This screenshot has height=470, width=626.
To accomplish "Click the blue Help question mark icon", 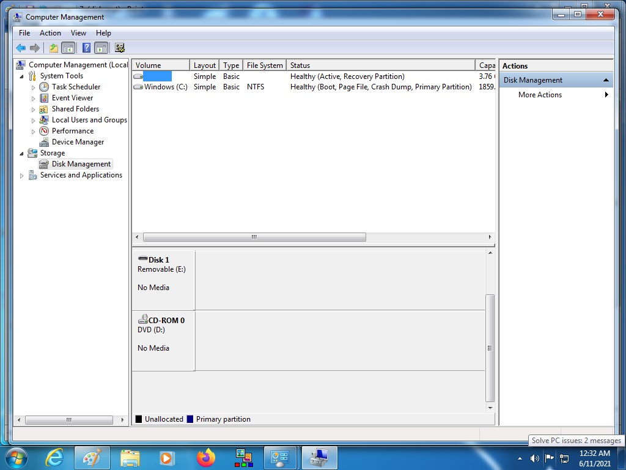I will pos(86,48).
